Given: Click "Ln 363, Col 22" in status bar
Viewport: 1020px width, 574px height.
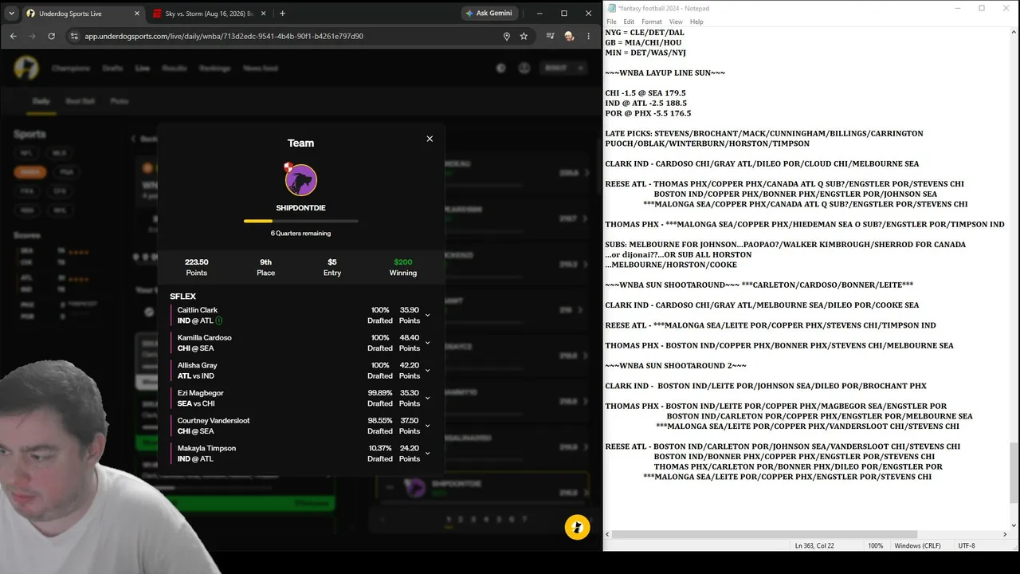Looking at the screenshot, I should 814,545.
